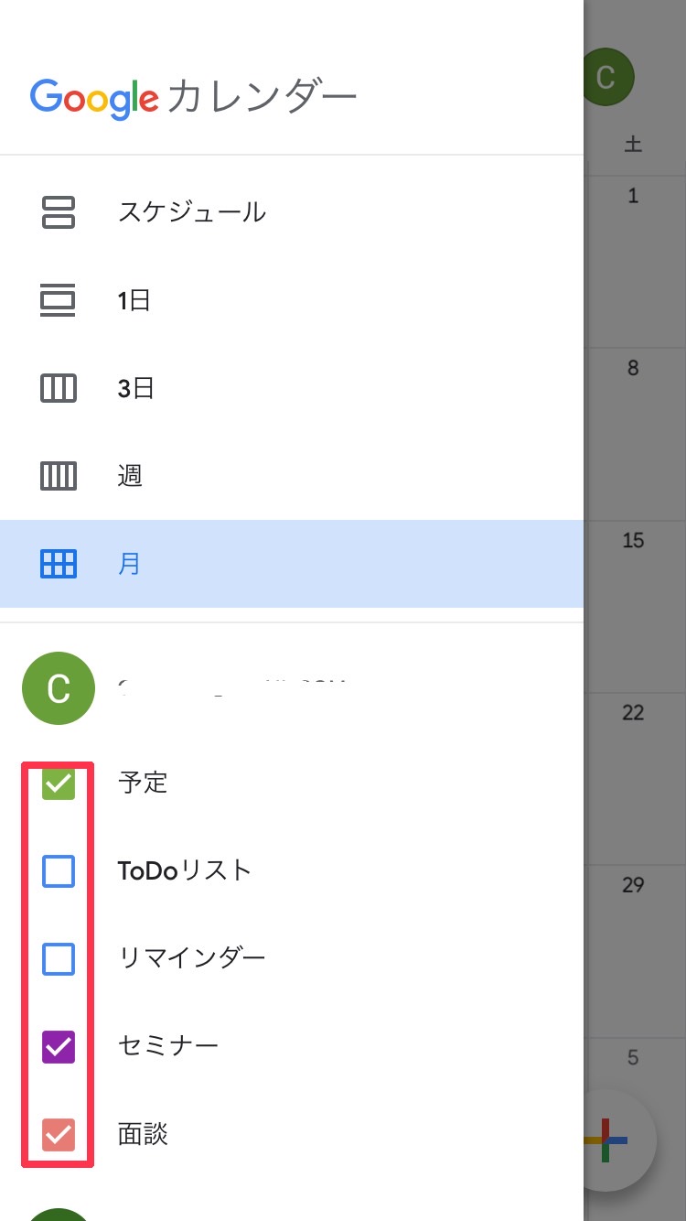686x1221 pixels.
Task: Select スケジュール view menu item
Action: (x=192, y=212)
